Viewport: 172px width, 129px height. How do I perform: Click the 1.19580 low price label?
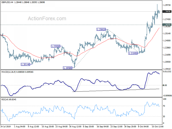(68, 68)
